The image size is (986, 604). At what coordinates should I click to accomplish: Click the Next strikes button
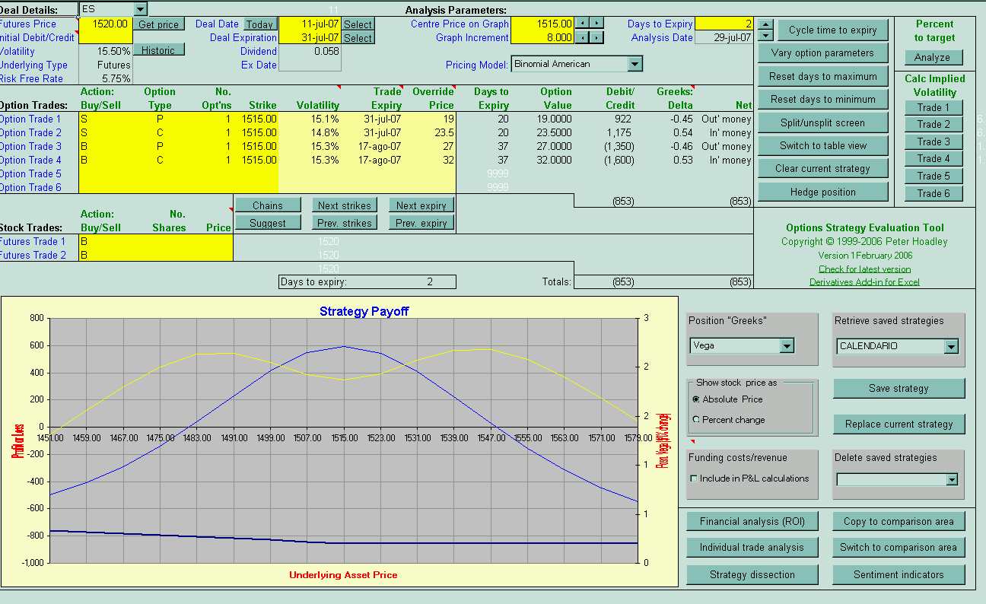tap(344, 205)
